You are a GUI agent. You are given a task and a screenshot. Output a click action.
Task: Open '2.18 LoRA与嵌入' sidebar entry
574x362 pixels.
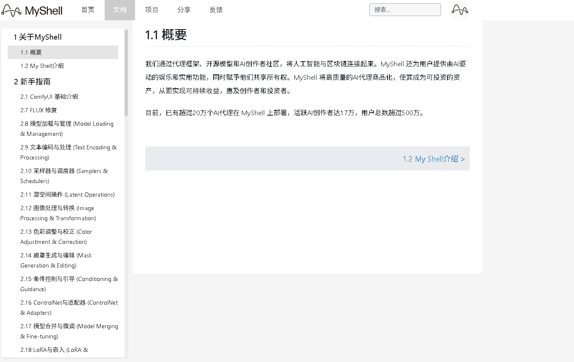click(54, 350)
